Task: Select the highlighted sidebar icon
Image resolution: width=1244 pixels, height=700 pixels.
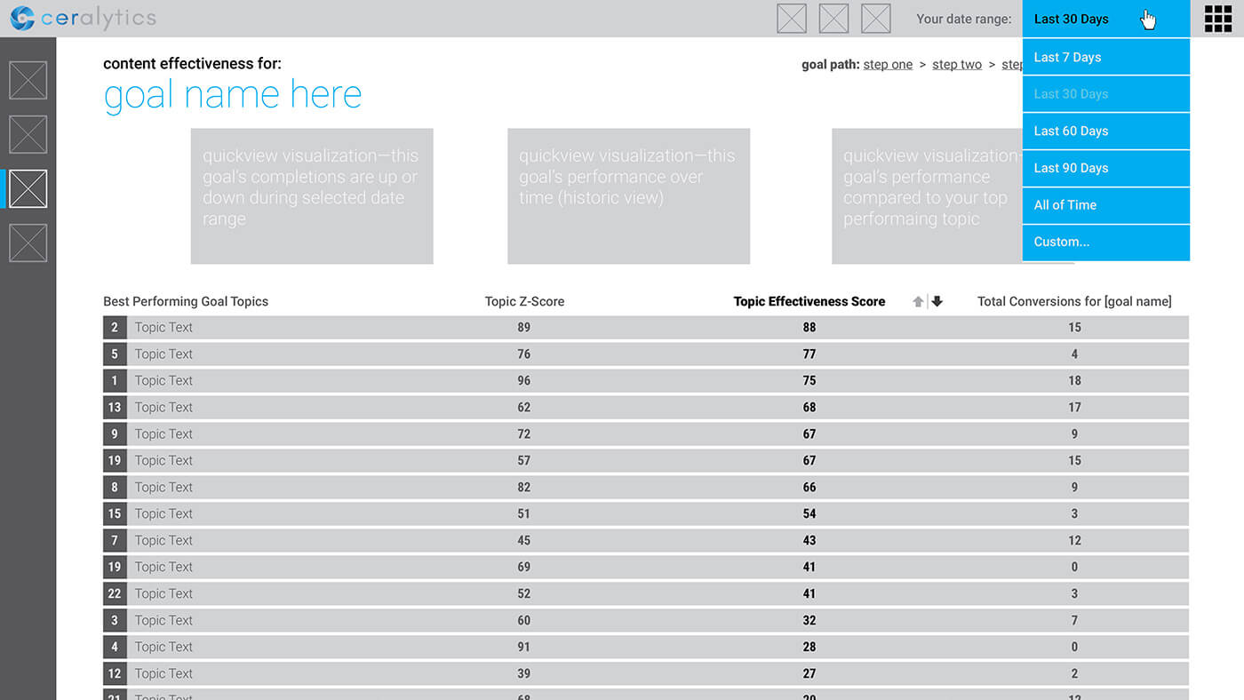Action: click(x=28, y=188)
